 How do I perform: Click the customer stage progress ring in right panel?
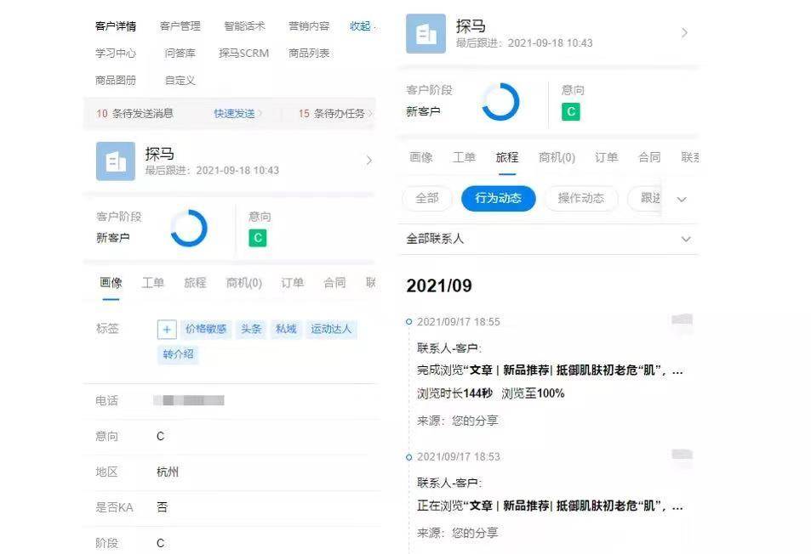500,102
